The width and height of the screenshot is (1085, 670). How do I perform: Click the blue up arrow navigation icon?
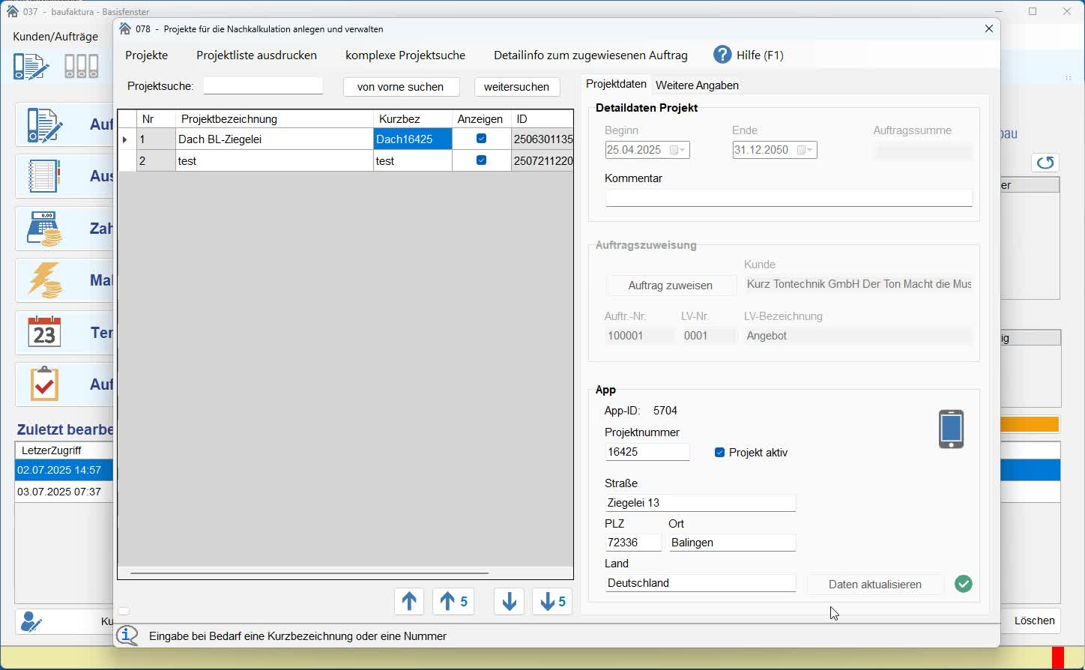(409, 602)
